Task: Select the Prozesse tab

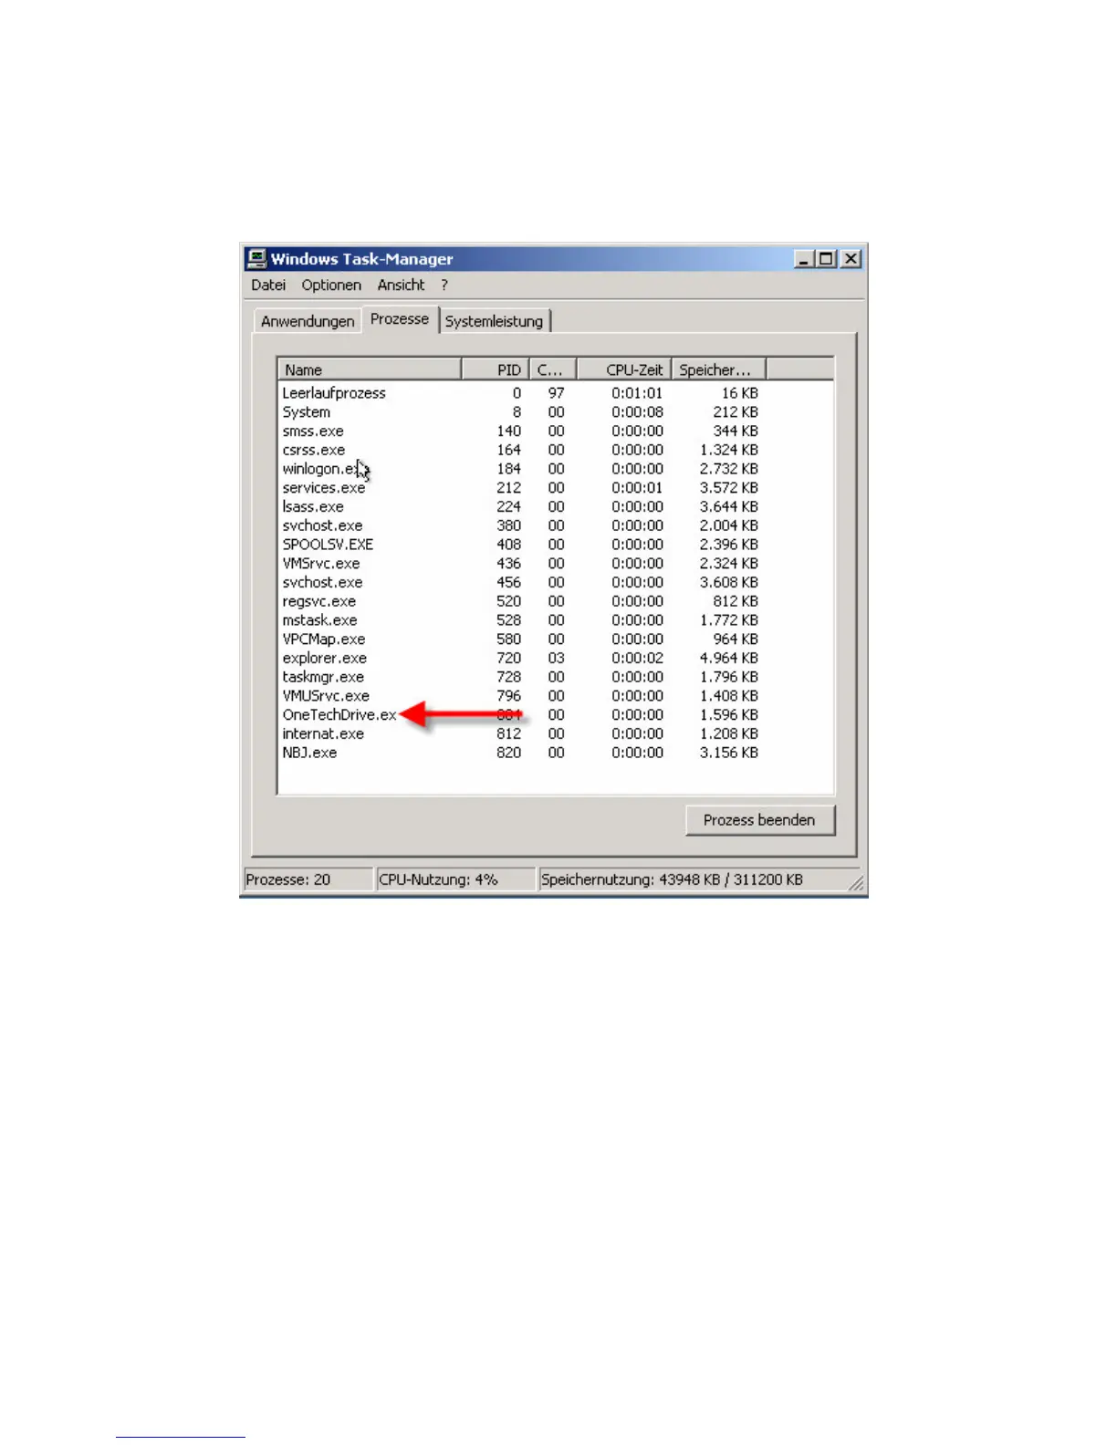Action: [400, 319]
